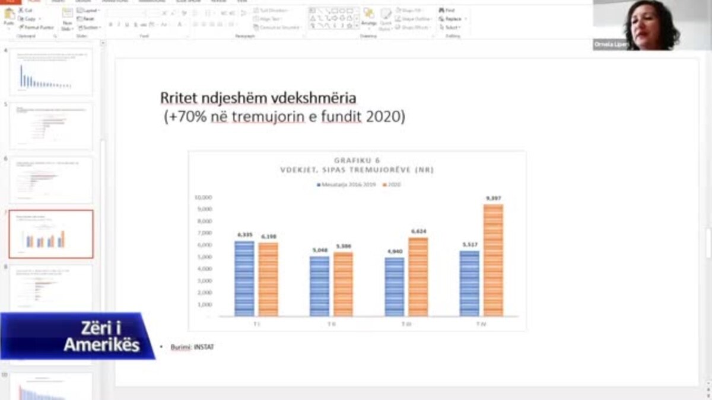Click the slide title 'Rritet ndjeshëm vdekshmëria'
Screen dimensions: 712x400
point(258,98)
